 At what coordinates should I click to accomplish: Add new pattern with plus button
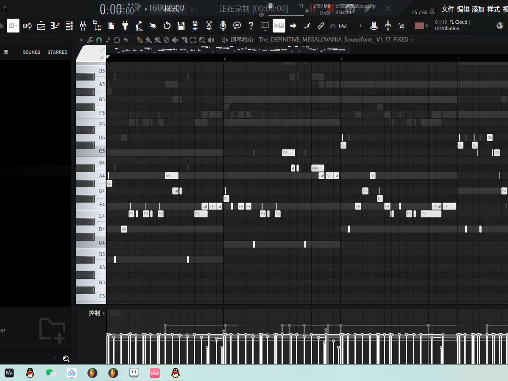click(x=192, y=9)
